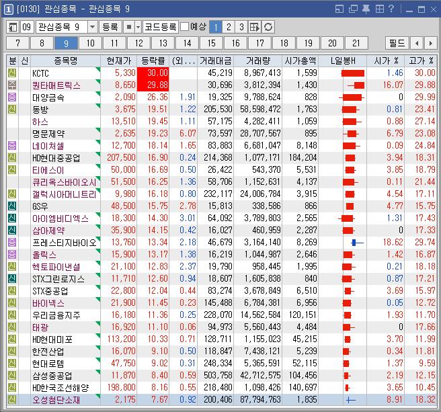Switch to group tab 14
This screenshot has height=412, width=441.
pyautogui.click(x=187, y=43)
